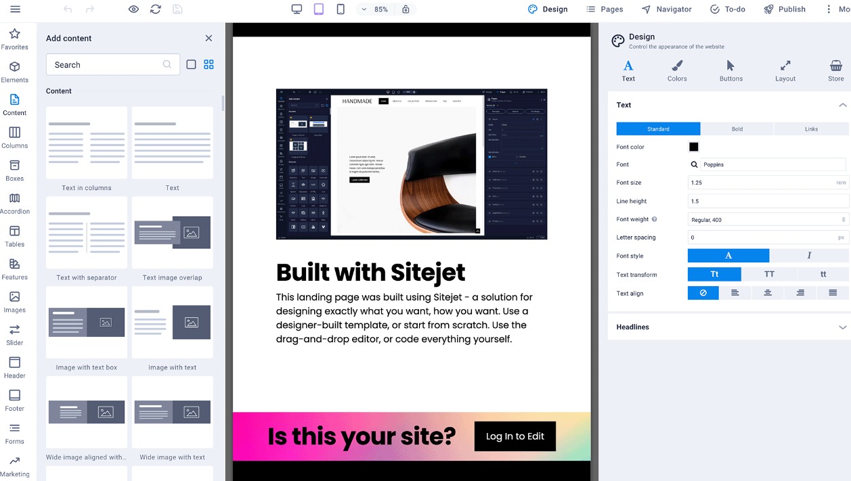Open Accordion in the sidebar

[15, 204]
